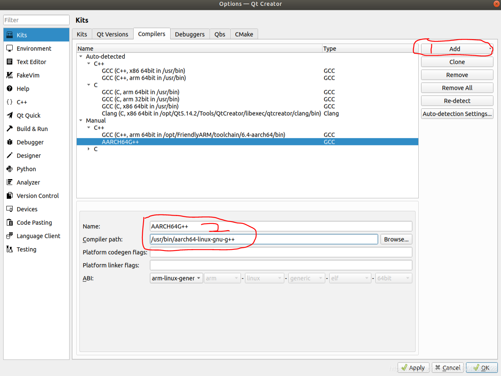This screenshot has width=501, height=376.
Task: Select GCC (C, arm 32bit in /usr/bin)
Action: (247, 99)
